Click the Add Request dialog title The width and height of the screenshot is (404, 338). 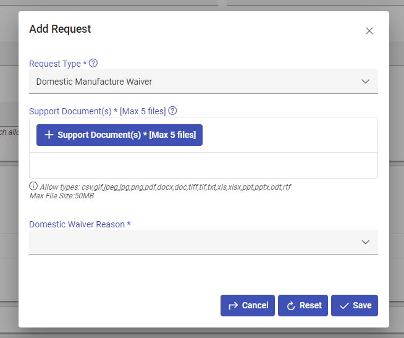[60, 29]
